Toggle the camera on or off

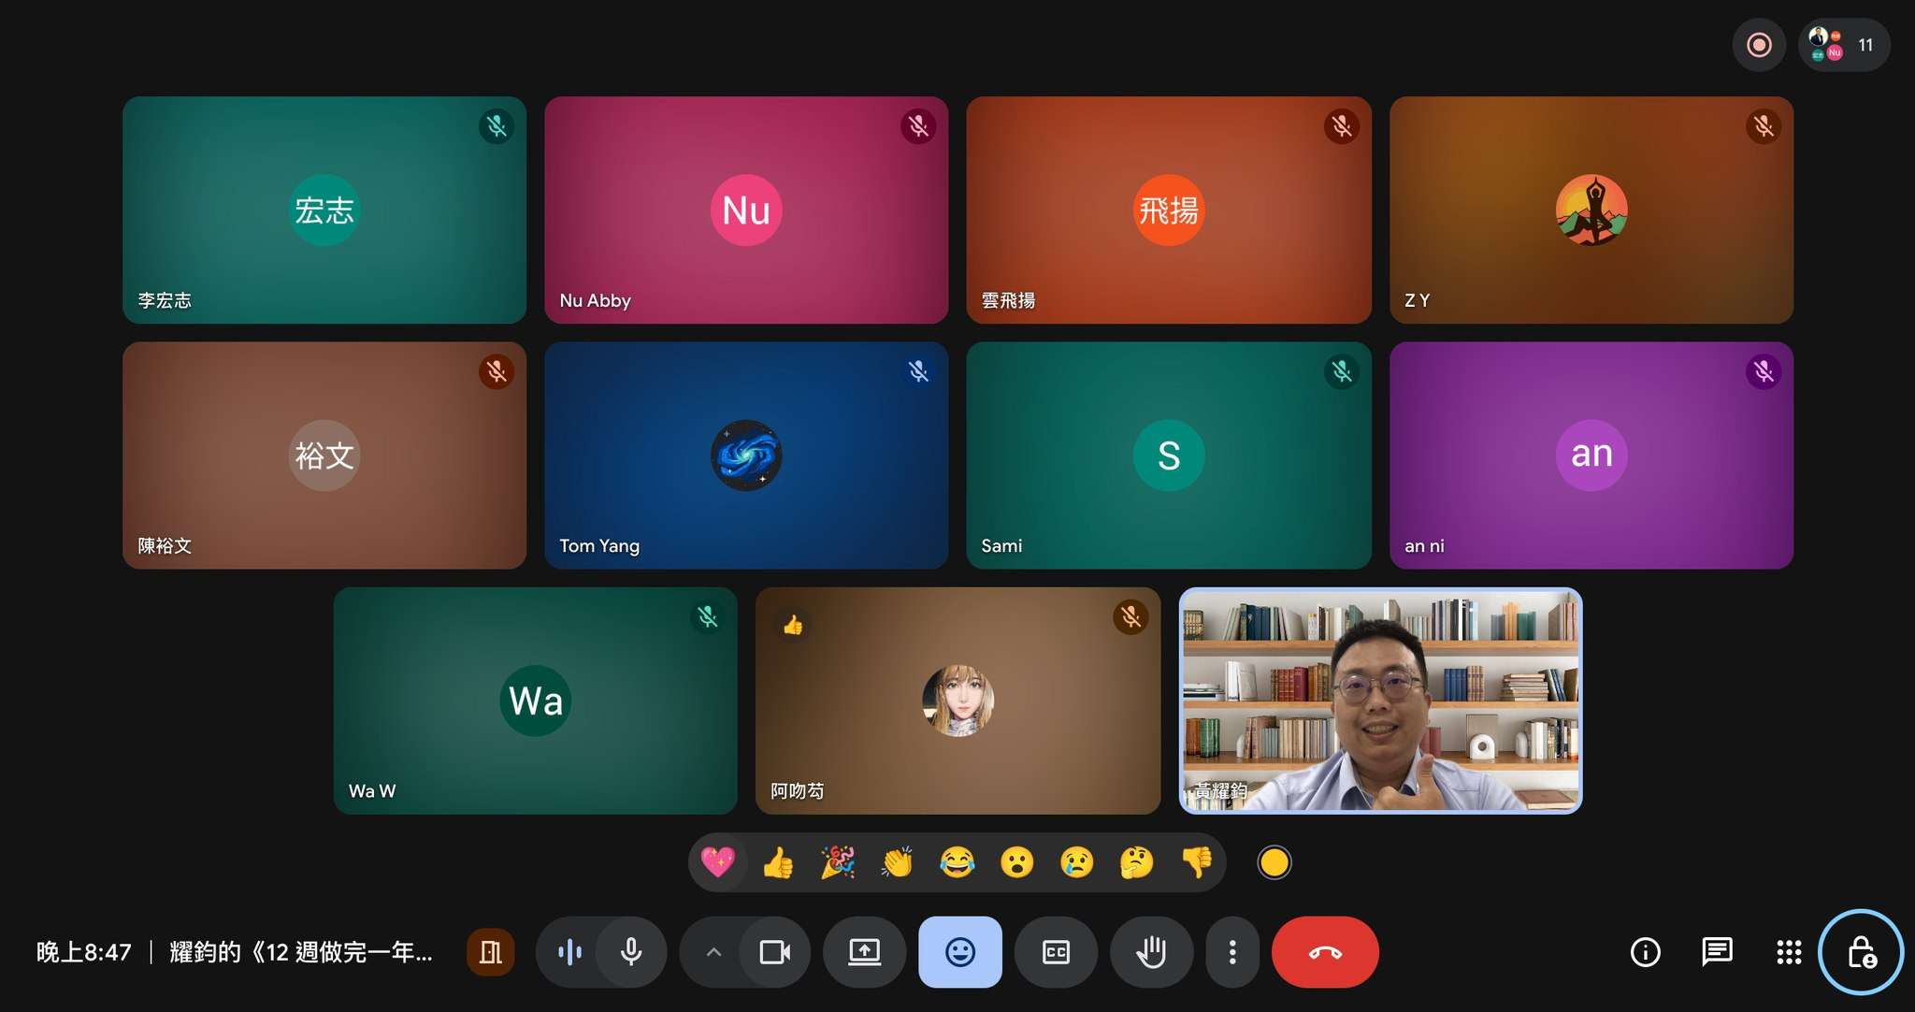(774, 952)
